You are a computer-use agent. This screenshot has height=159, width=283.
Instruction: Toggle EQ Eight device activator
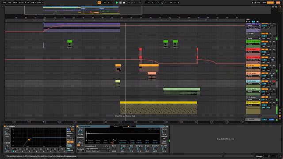[x=5, y=126]
